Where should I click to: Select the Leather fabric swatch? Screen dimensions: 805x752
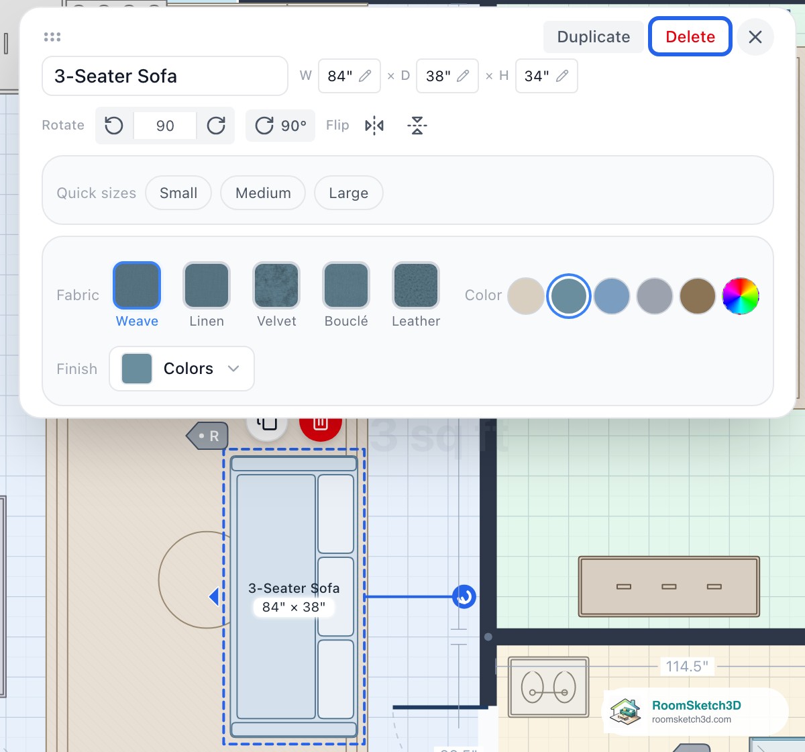point(416,285)
